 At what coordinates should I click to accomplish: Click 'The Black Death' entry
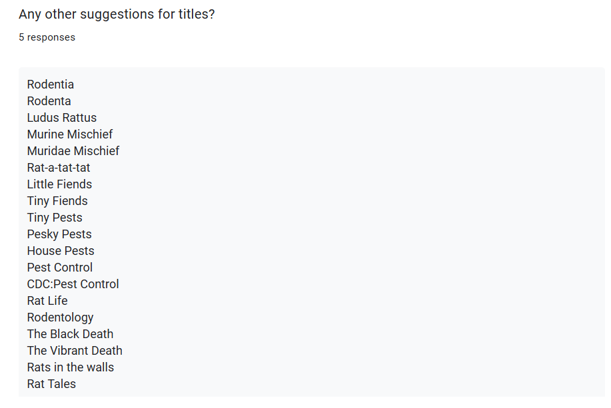70,334
